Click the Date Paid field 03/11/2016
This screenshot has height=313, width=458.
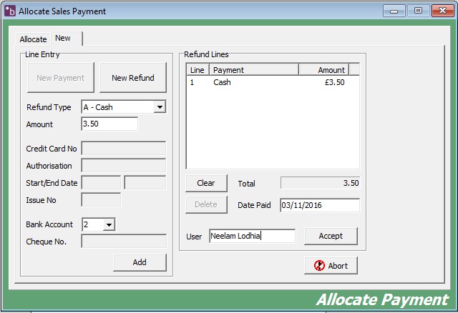click(320, 205)
